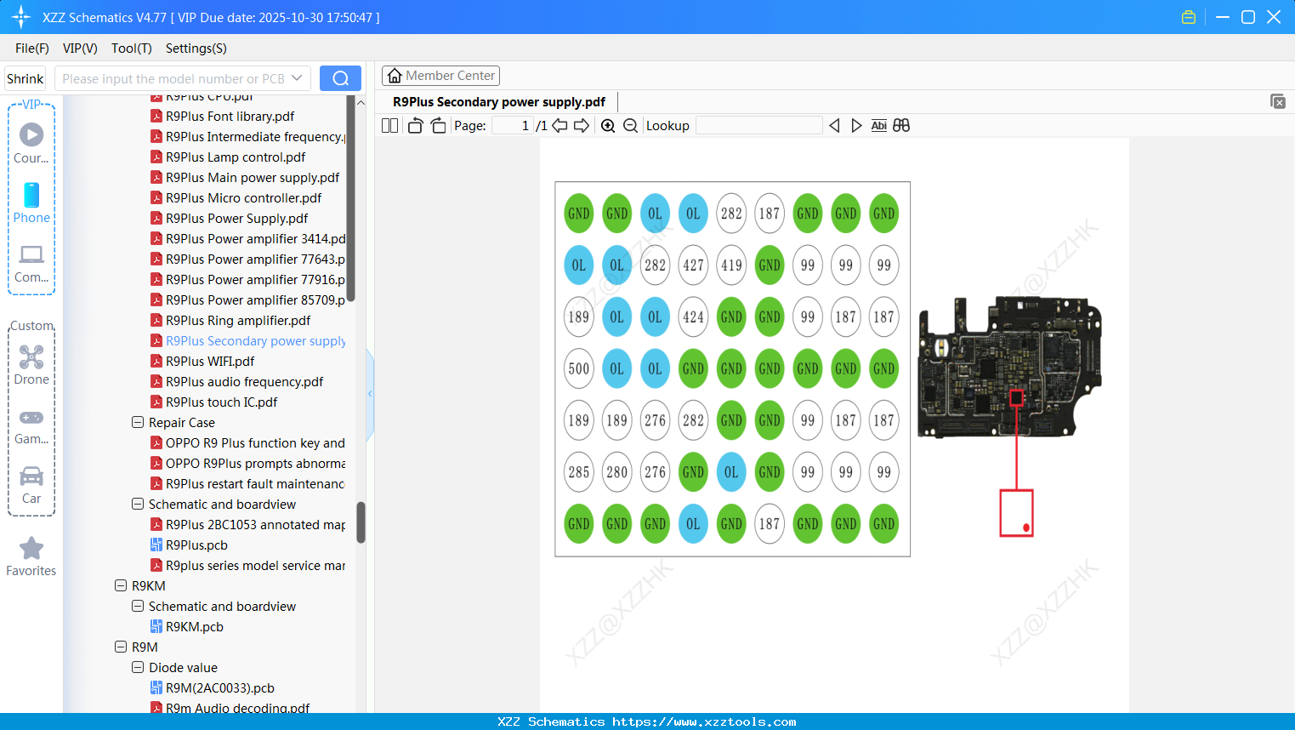Zoom in on the PDF
The height and width of the screenshot is (730, 1295).
click(608, 126)
